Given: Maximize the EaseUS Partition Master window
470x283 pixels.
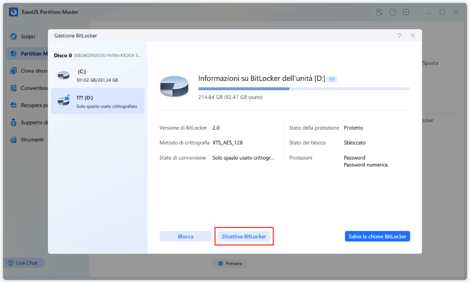Looking at the screenshot, I should click(442, 12).
